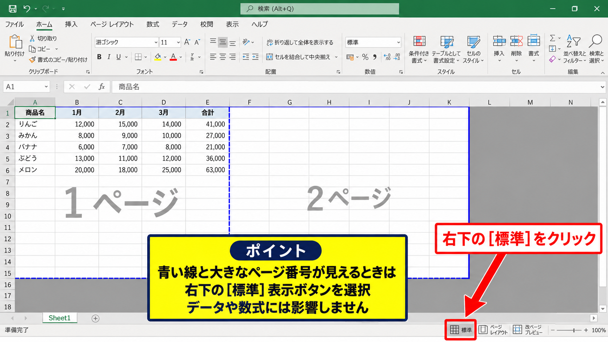Click the Format as Table (テーブルとして書式設定) icon
Image resolution: width=608 pixels, height=342 pixels.
click(446, 41)
